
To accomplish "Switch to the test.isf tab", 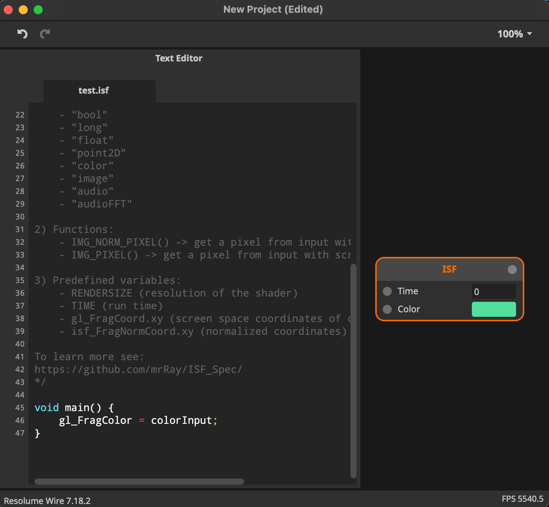I will tap(94, 91).
